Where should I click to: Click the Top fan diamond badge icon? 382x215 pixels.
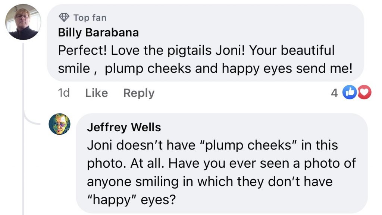coord(64,17)
